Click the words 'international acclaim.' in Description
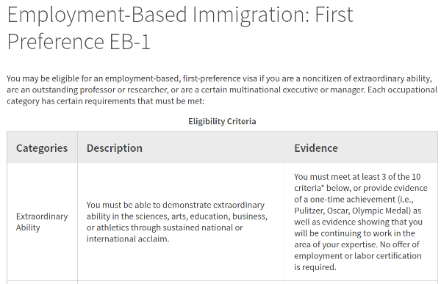Screen dimensions: 441x284 [x=128, y=239]
